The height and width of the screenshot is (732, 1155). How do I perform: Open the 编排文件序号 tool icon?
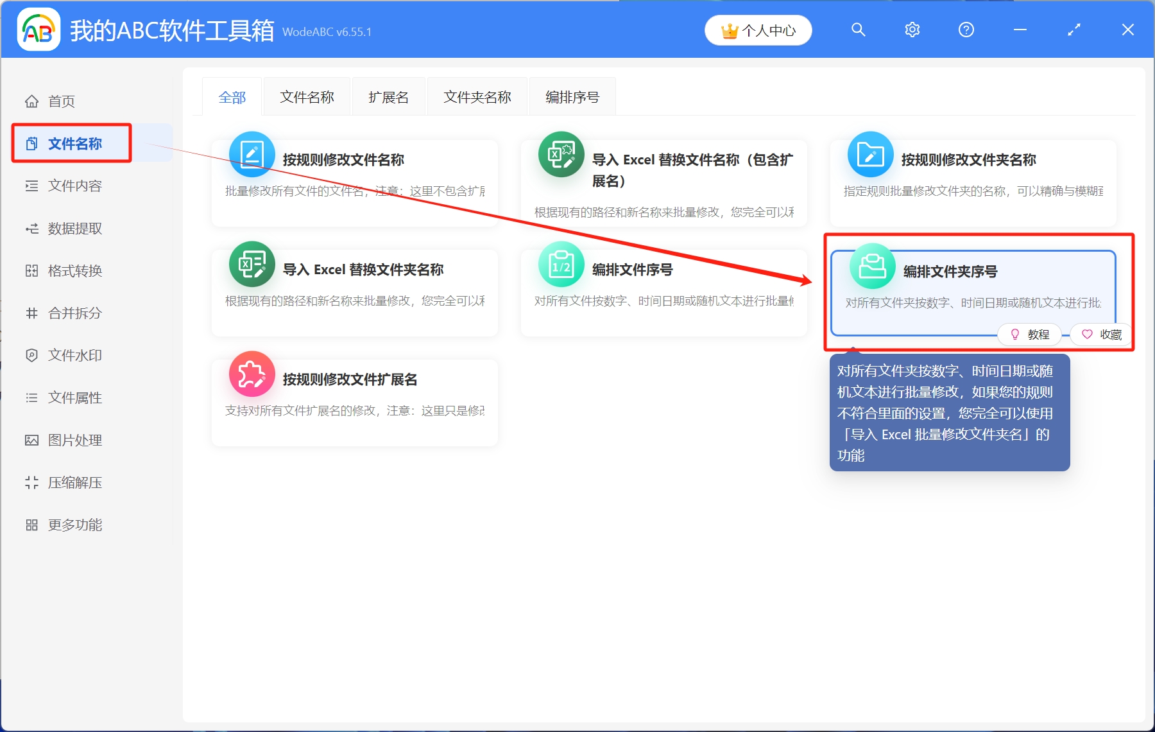pos(561,264)
